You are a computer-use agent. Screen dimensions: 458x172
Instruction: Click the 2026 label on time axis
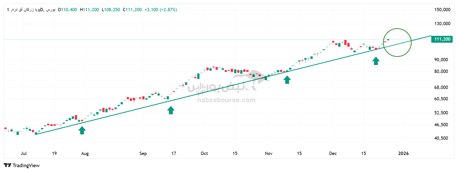[403, 153]
